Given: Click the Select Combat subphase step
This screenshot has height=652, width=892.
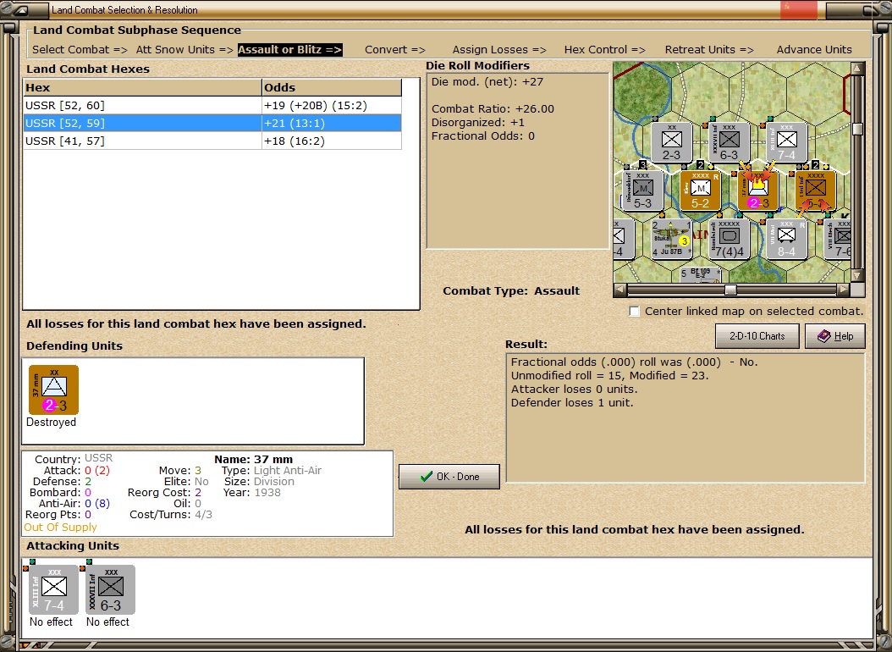Looking at the screenshot, I should [80, 49].
